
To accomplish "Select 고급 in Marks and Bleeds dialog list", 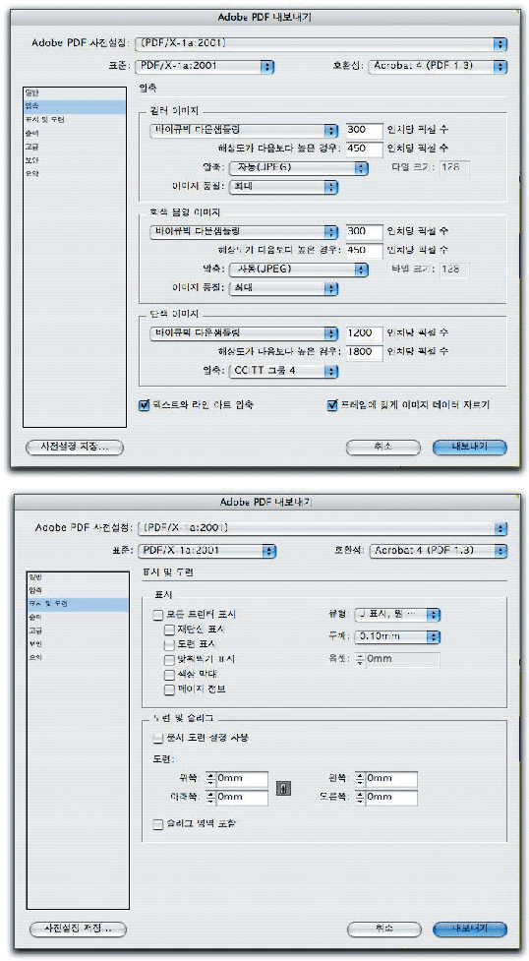I will [x=78, y=631].
